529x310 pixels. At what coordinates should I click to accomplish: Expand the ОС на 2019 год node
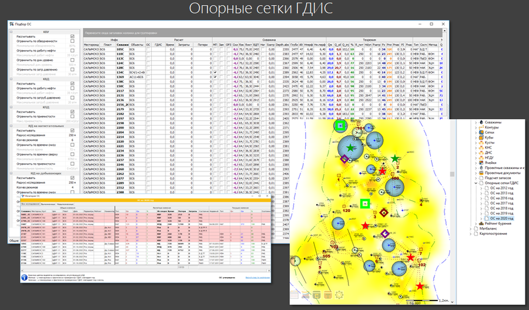pyautogui.click(x=481, y=213)
